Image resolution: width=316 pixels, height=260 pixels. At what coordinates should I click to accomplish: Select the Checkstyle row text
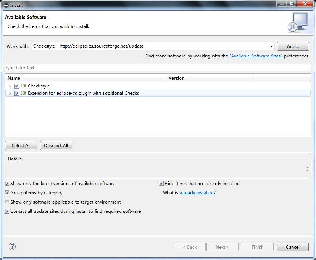coord(39,86)
